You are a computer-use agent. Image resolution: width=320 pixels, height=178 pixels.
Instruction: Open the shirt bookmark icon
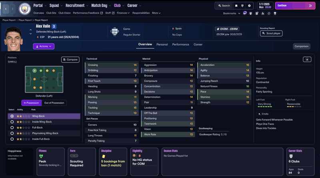(x=251, y=13)
